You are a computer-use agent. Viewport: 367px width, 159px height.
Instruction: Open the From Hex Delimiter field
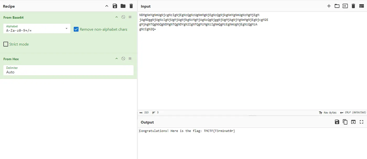[68, 70]
